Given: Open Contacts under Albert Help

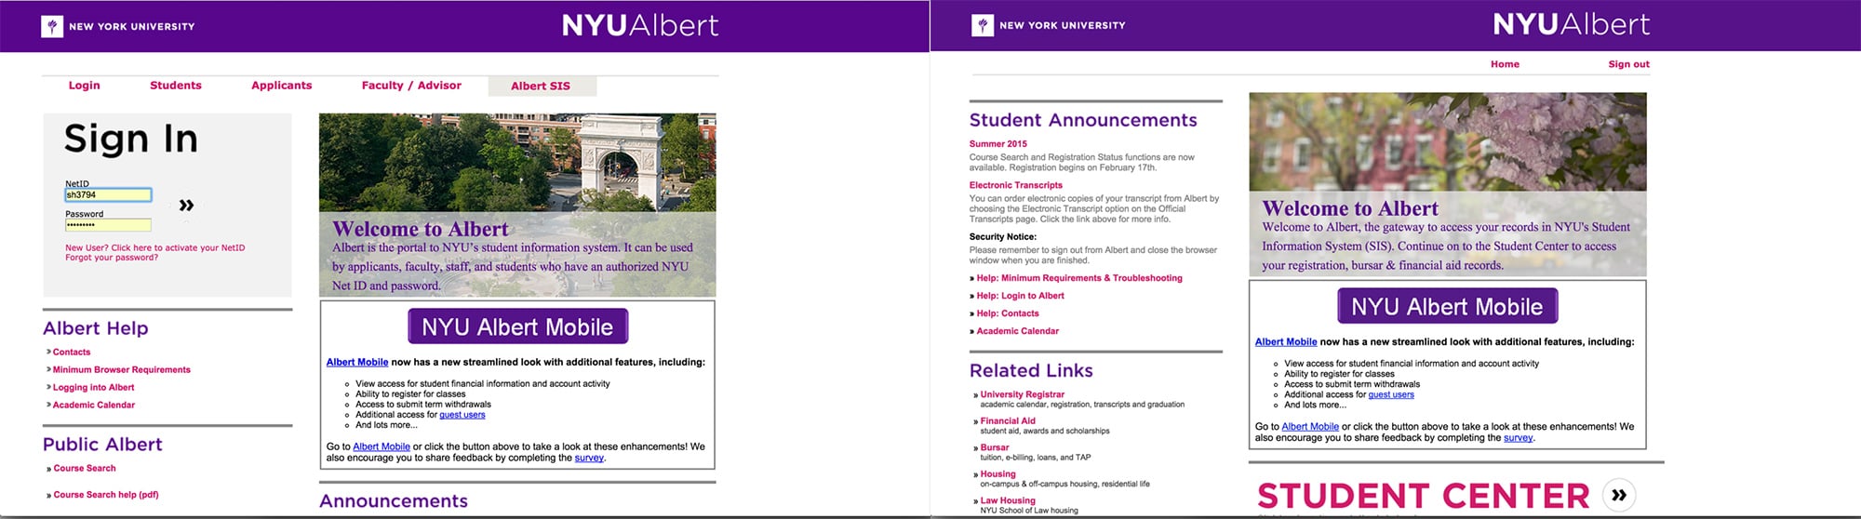Looking at the screenshot, I should 72,353.
